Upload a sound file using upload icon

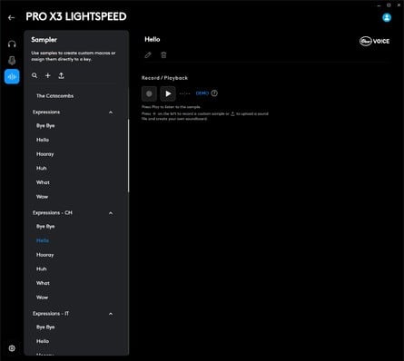pos(61,75)
